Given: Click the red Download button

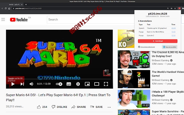Looking at the screenshot, I should tap(158, 41).
